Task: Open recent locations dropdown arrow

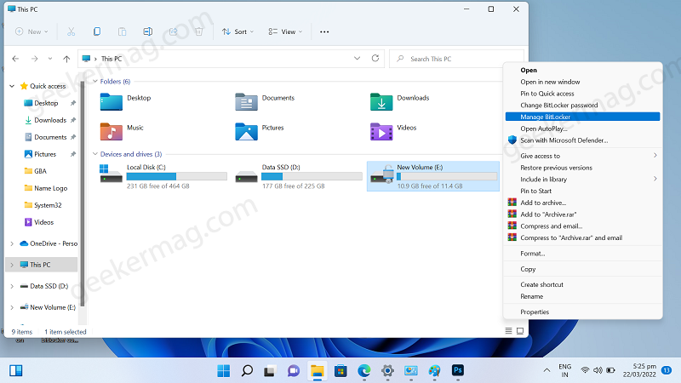Action: pyautogui.click(x=50, y=59)
